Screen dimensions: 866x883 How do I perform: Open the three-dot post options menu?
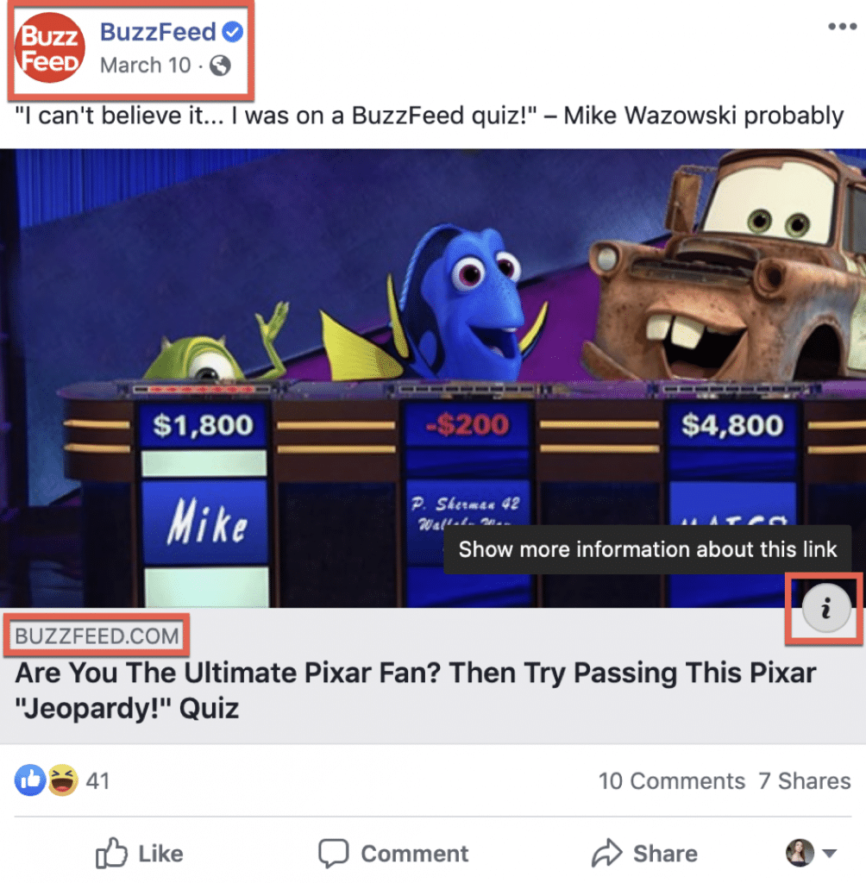[x=843, y=27]
